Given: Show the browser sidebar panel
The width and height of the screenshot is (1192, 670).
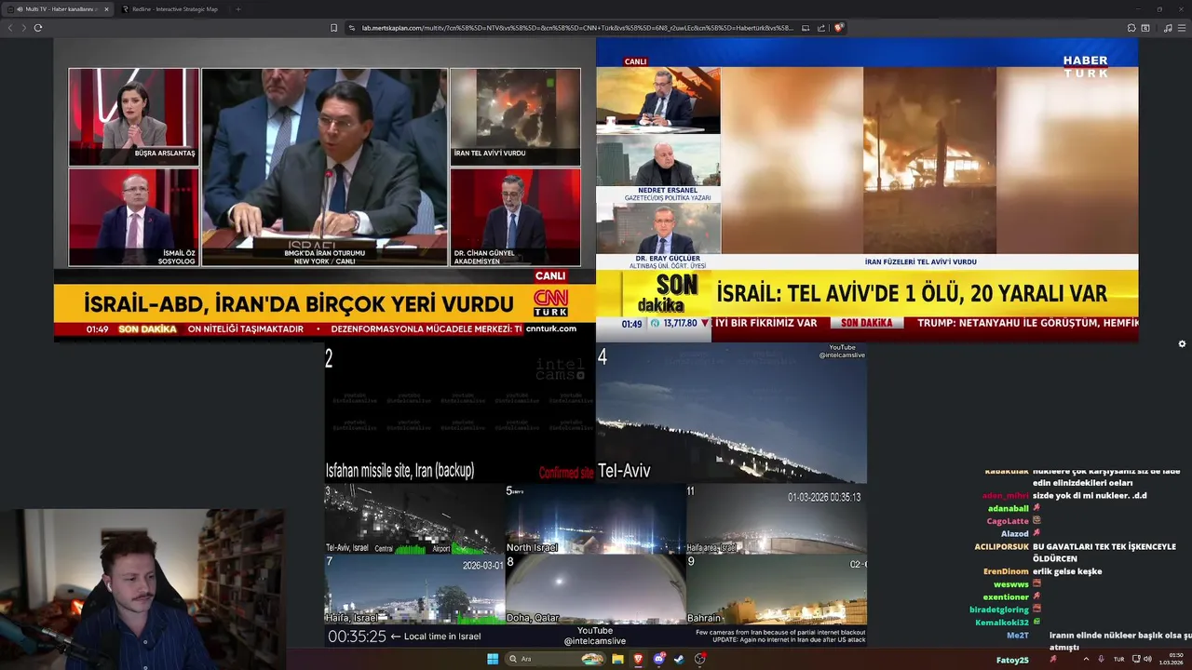Looking at the screenshot, I should coord(1145,28).
